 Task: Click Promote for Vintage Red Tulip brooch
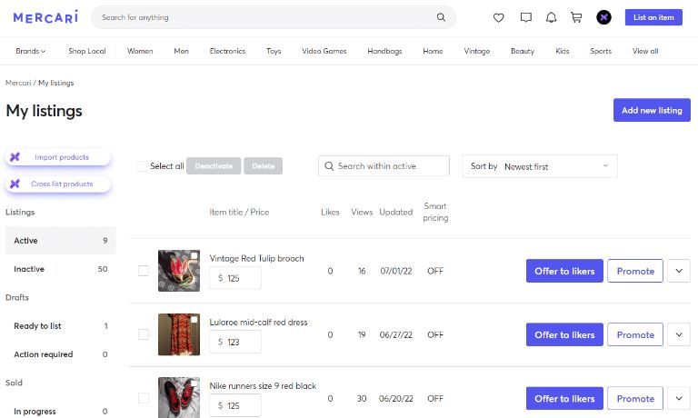pos(635,271)
